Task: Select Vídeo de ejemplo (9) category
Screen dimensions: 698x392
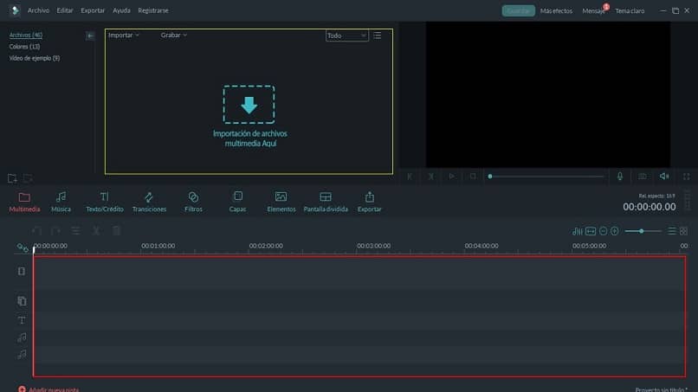Action: point(35,58)
